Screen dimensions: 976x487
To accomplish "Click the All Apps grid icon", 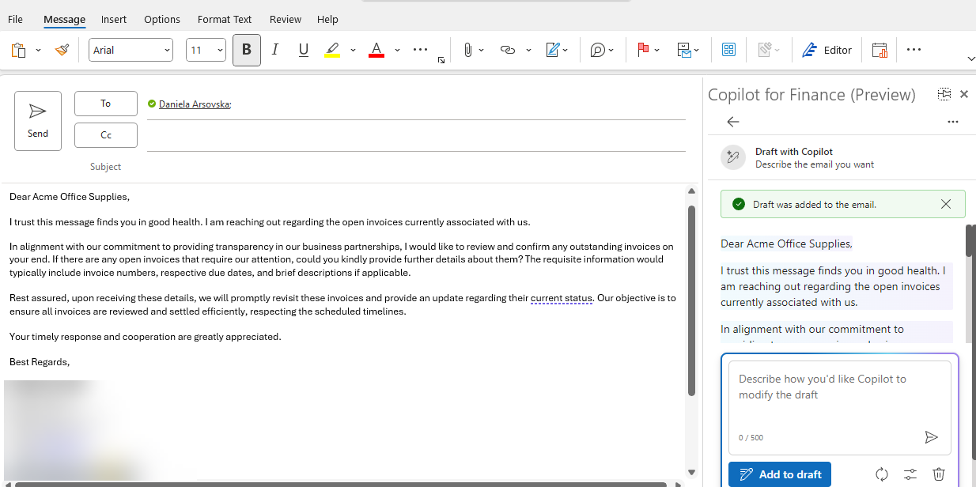I will 729,50.
